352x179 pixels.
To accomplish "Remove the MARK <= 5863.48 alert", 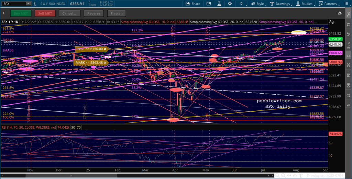I will click(105, 63).
